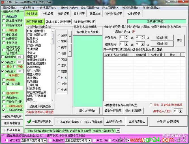Click the 角色血 threshold input field
The width and height of the screenshot is (189, 144).
pos(20,62)
